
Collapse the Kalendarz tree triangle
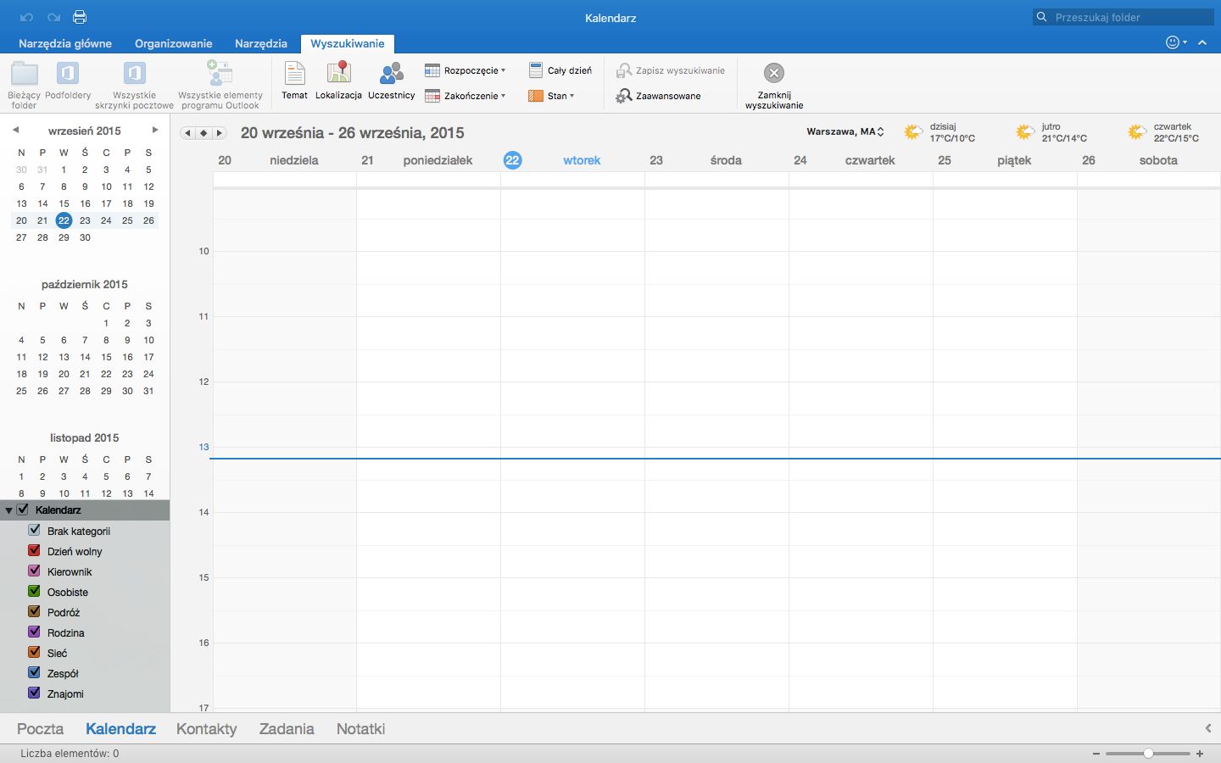[x=8, y=510]
